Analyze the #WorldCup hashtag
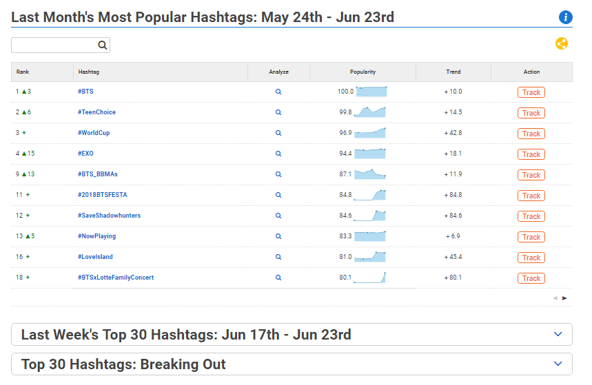This screenshot has height=385, width=592. 278,133
